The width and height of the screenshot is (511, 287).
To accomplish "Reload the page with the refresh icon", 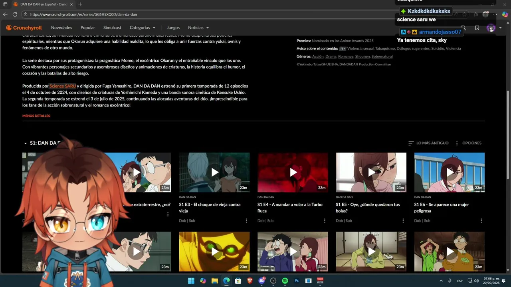I will [15, 14].
